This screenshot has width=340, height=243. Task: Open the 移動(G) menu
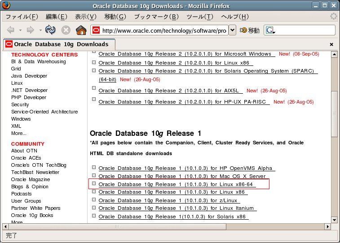[x=115, y=17]
